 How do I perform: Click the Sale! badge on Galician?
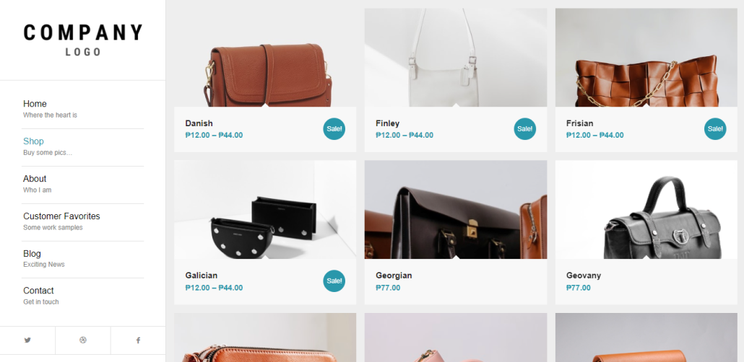point(334,281)
